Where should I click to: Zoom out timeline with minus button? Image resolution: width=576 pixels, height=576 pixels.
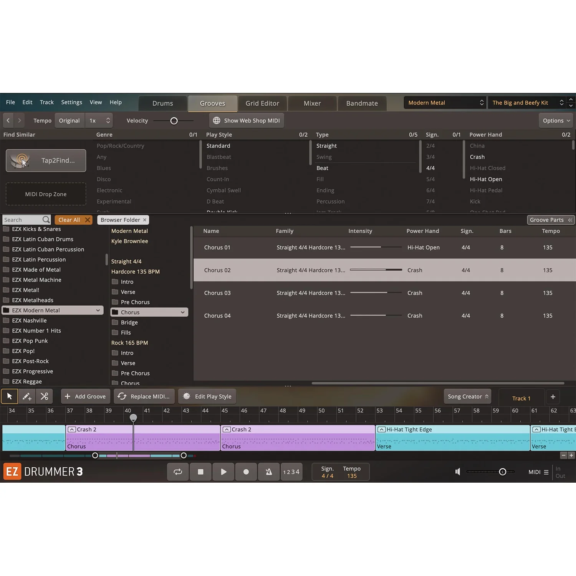[563, 455]
